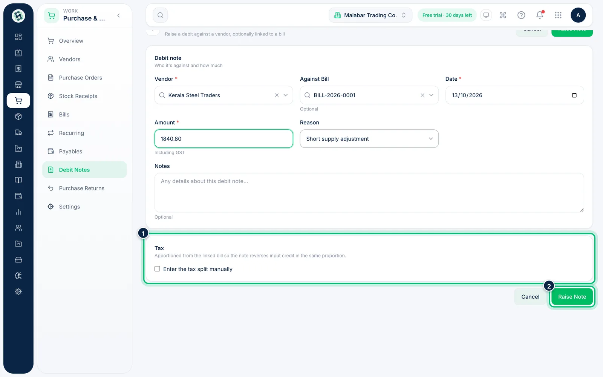Open Stock Receipts in sidebar
This screenshot has width=603, height=377.
click(84, 96)
